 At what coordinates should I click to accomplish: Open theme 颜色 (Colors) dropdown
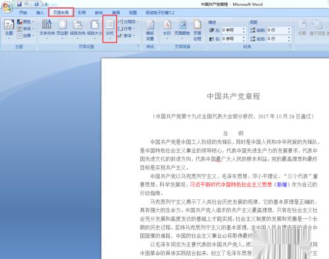coord(26,22)
